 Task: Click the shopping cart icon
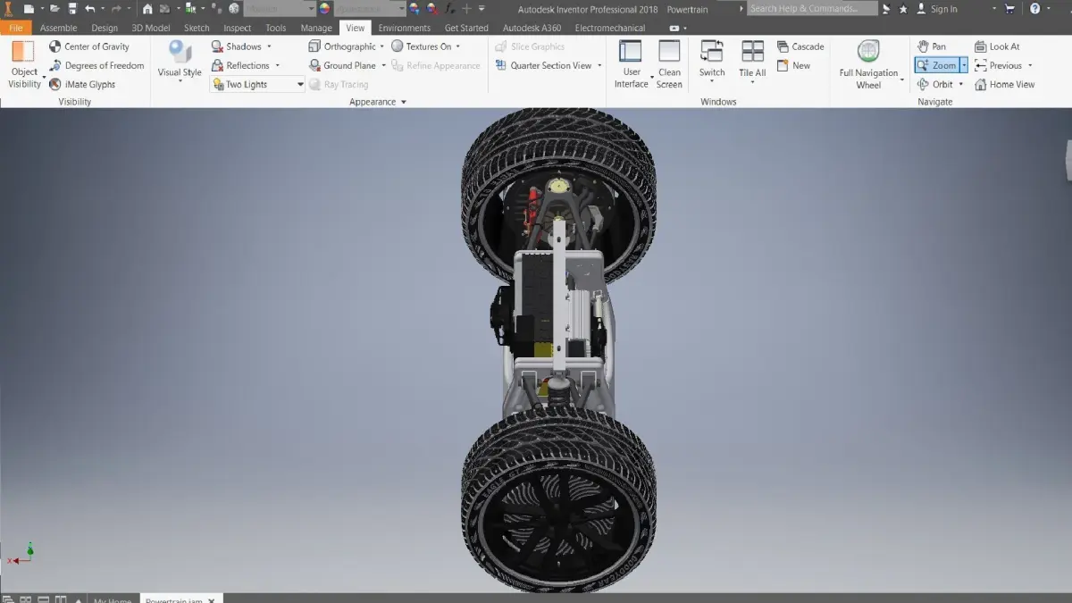coord(1010,9)
